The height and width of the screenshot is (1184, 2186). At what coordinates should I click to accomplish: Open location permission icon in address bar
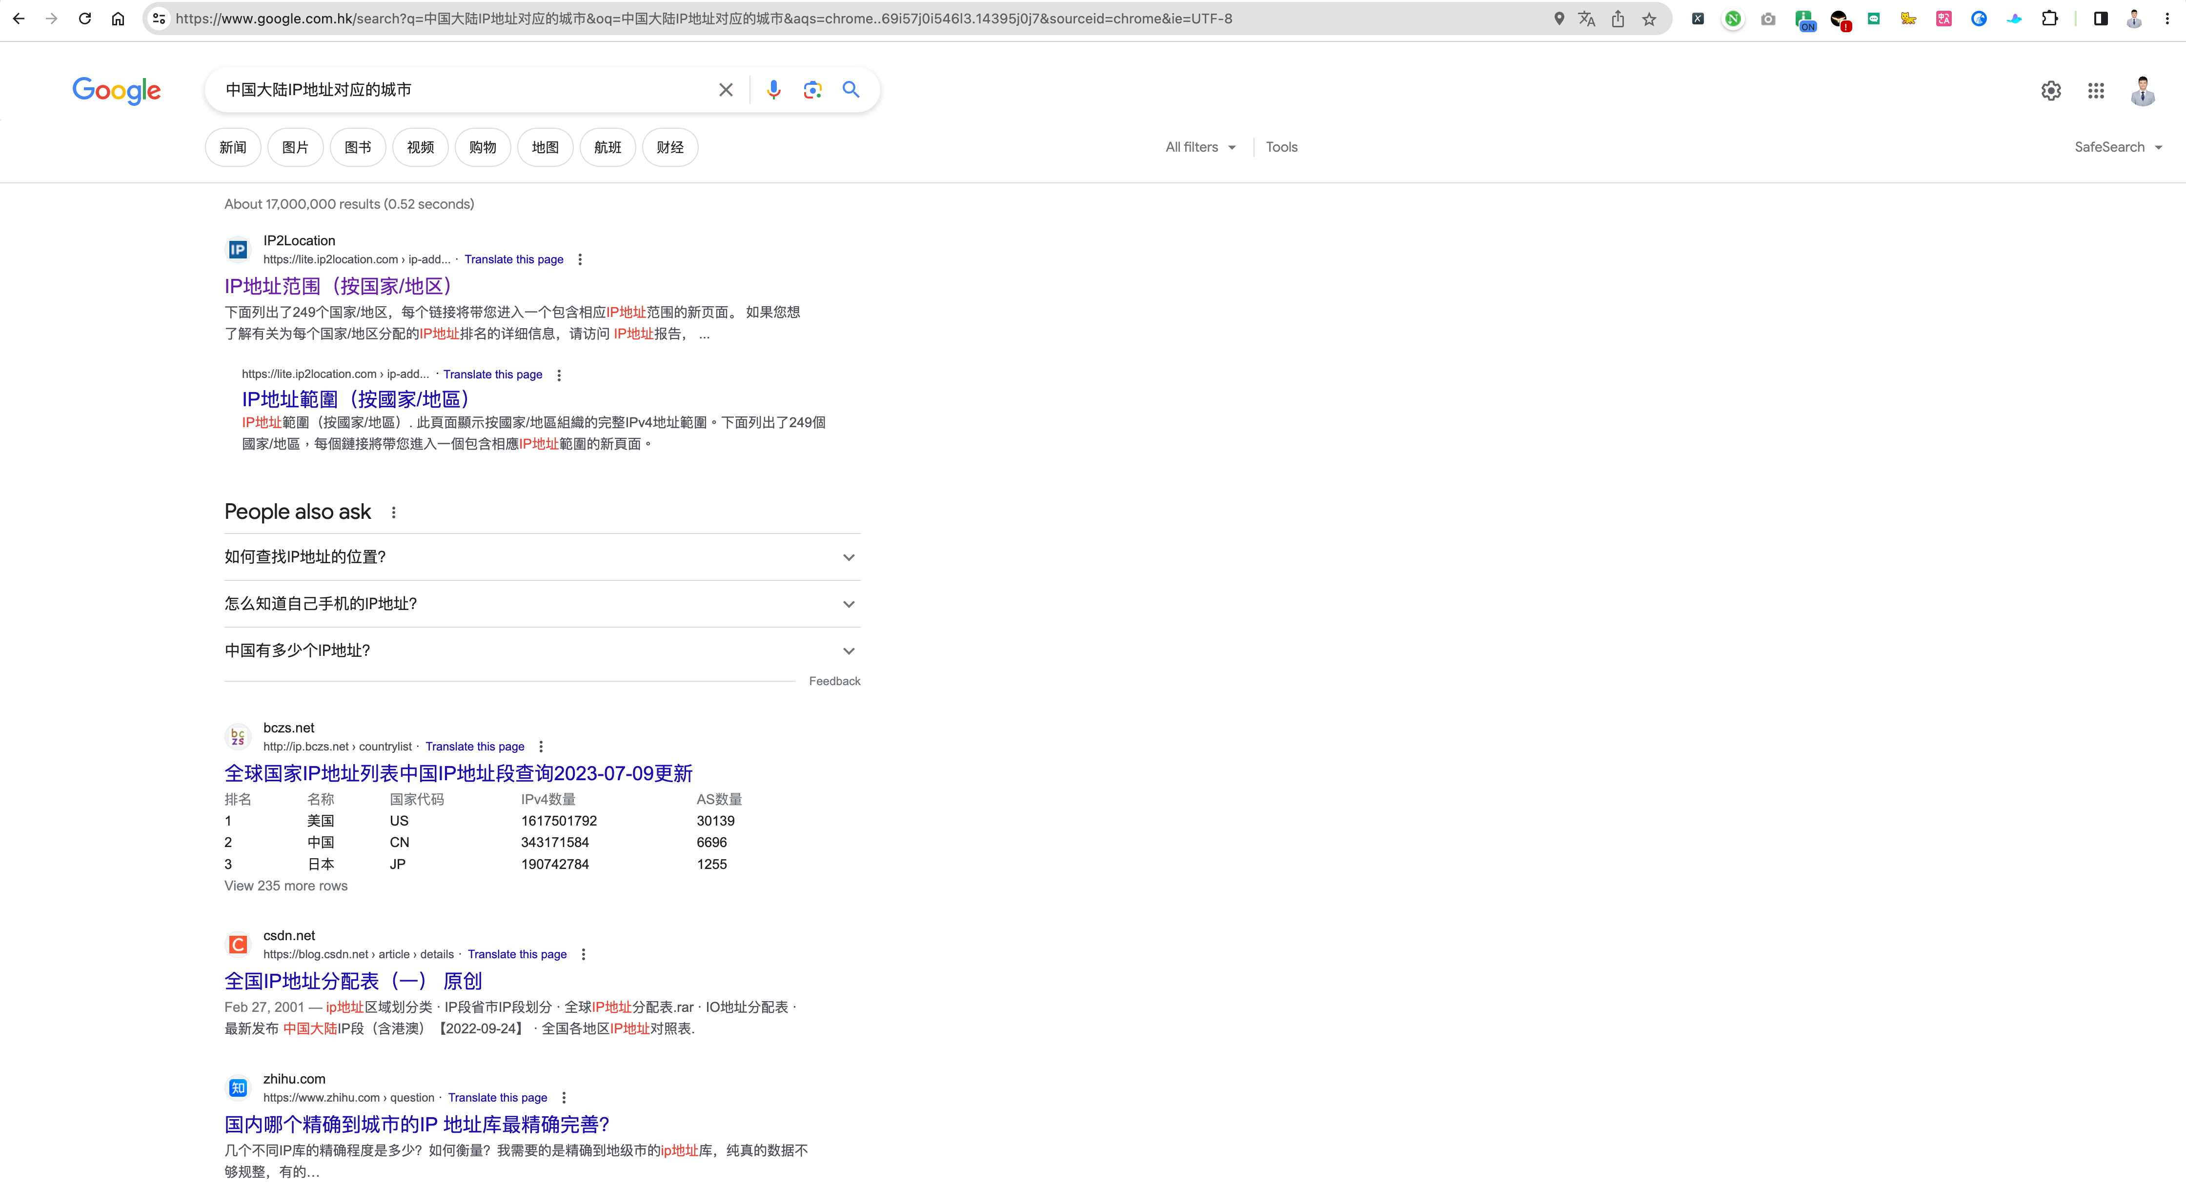(1559, 19)
